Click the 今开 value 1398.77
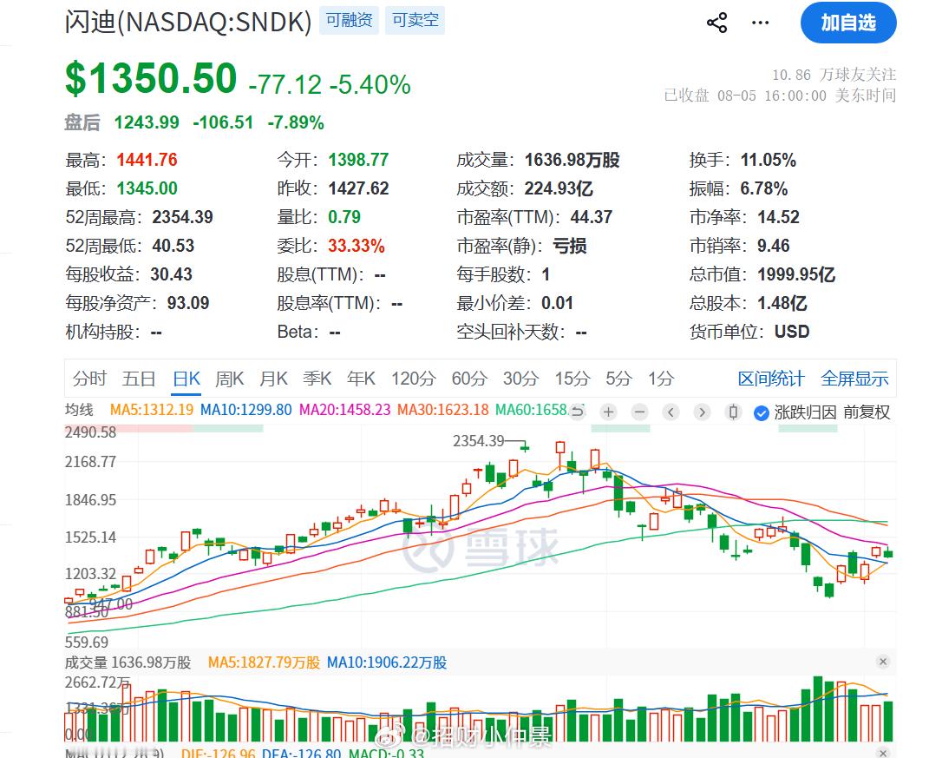The image size is (929, 758). pos(358,160)
